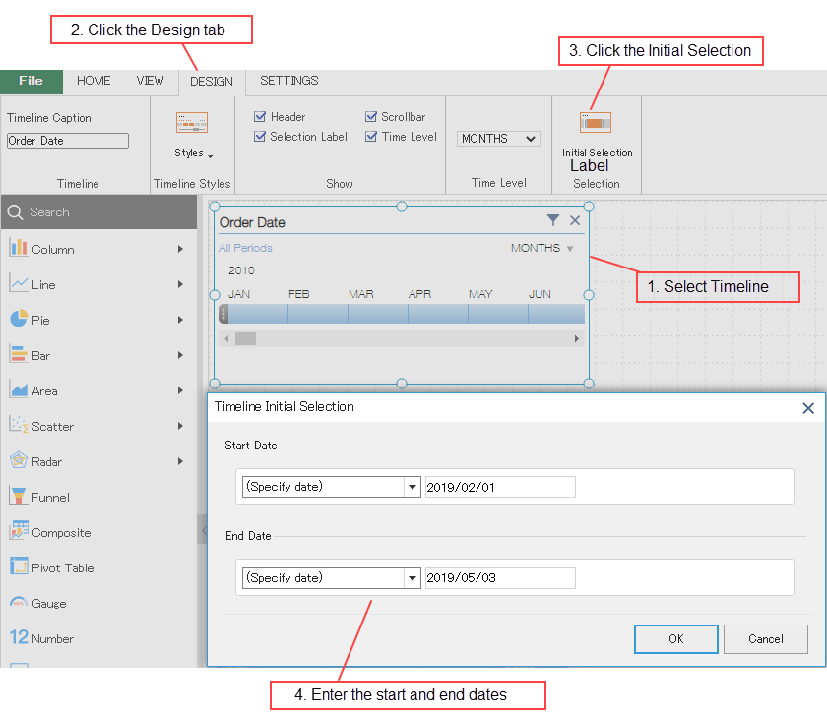Click the timeline horizontal scrollbar thumb
Screen dimensions: 827x714
[245, 339]
